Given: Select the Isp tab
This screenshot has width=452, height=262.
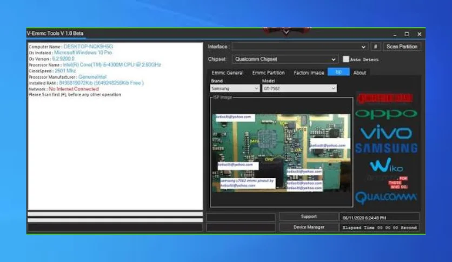Looking at the screenshot, I should pos(338,72).
